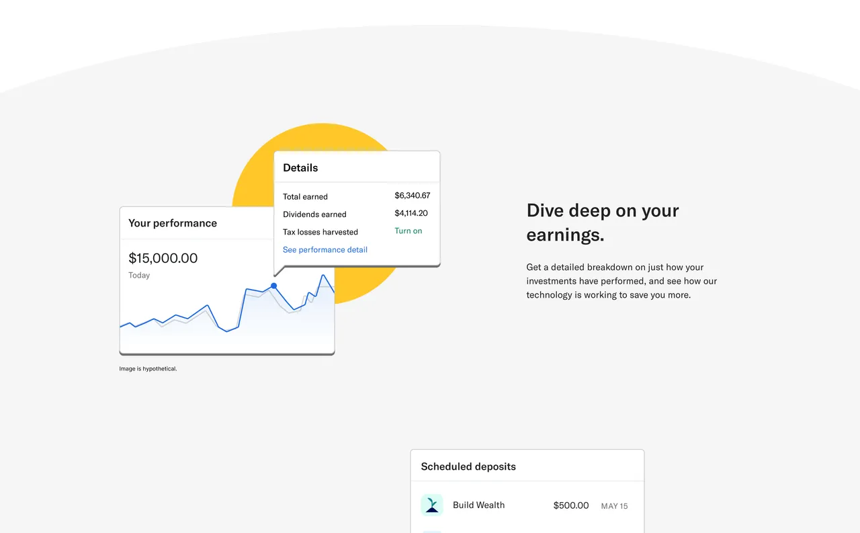
Task: Click the $500.00 deposit amount
Action: tap(570, 505)
